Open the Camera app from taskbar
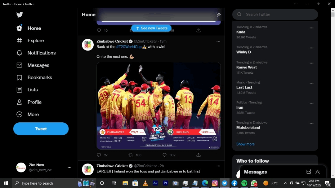The width and height of the screenshot is (335, 188). point(175,183)
